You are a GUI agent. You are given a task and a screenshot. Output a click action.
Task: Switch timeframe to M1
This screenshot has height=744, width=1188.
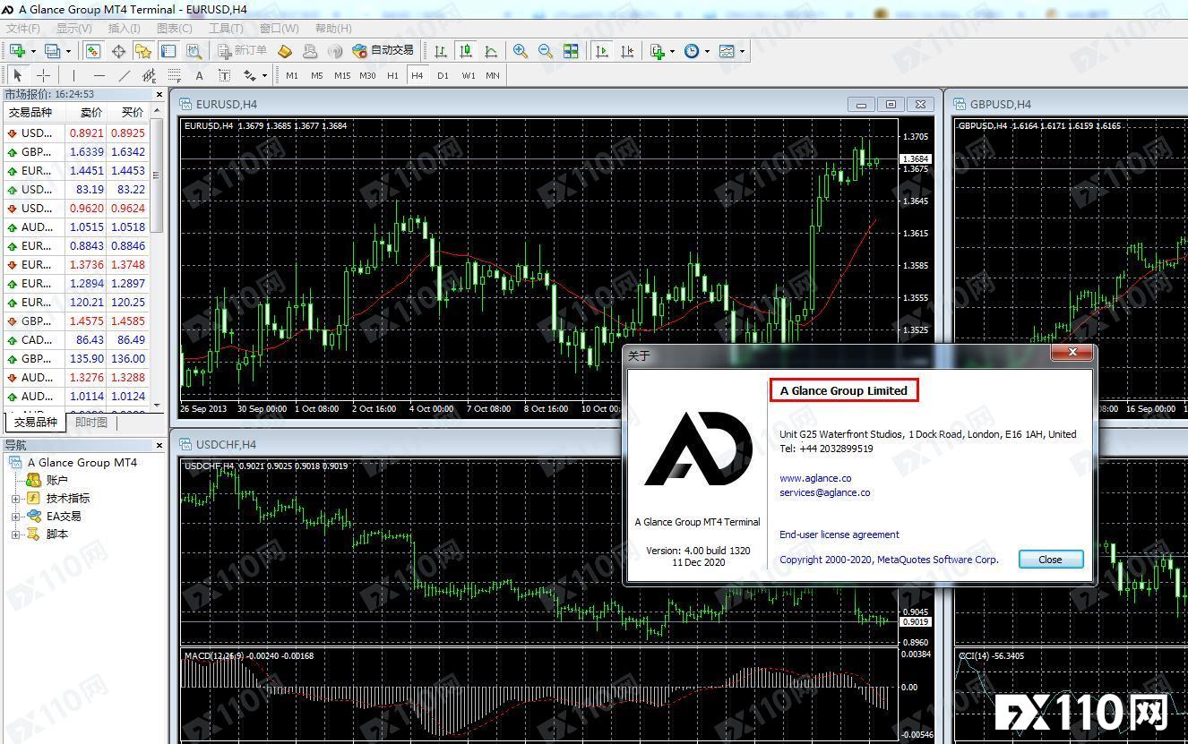292,75
